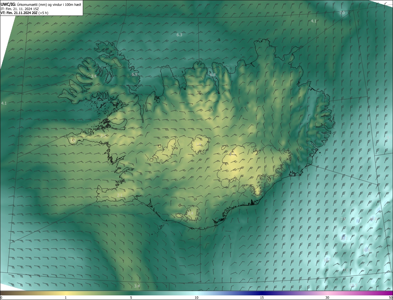Click the colorbar tick labeled 50
393x300 pixels.
[x=391, y=298]
